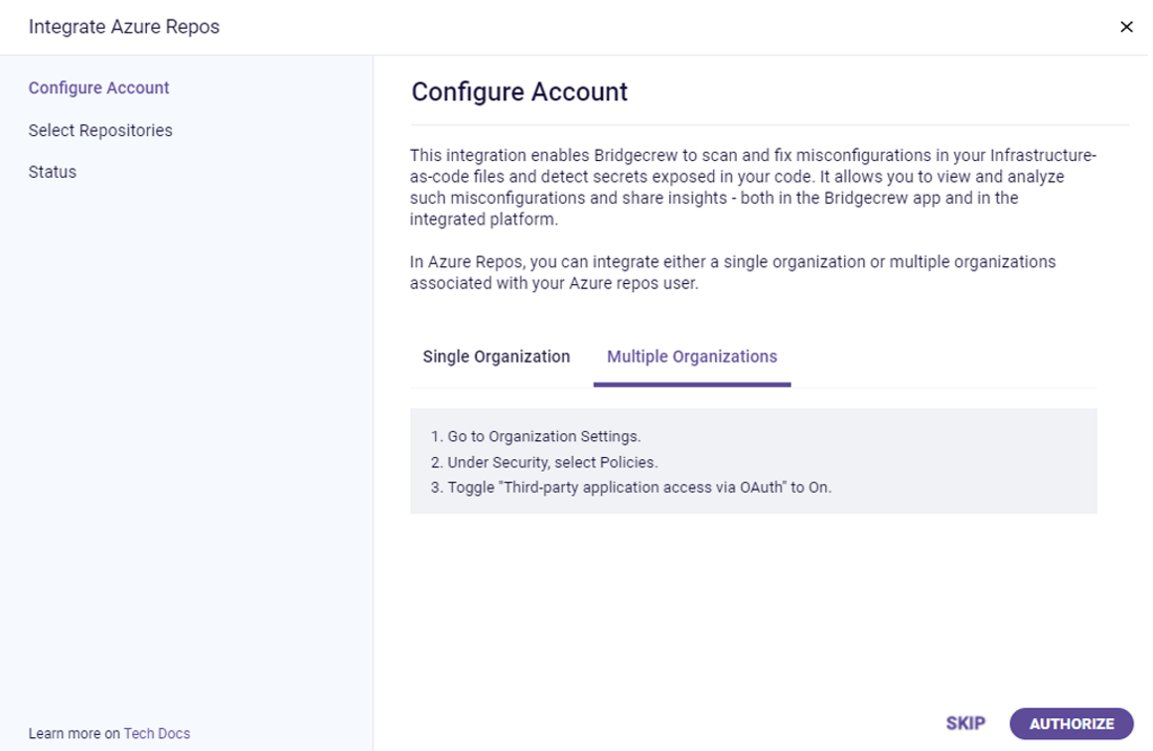1153x751 pixels.
Task: Click the third-party OAuth access instruction
Action: [x=631, y=488]
